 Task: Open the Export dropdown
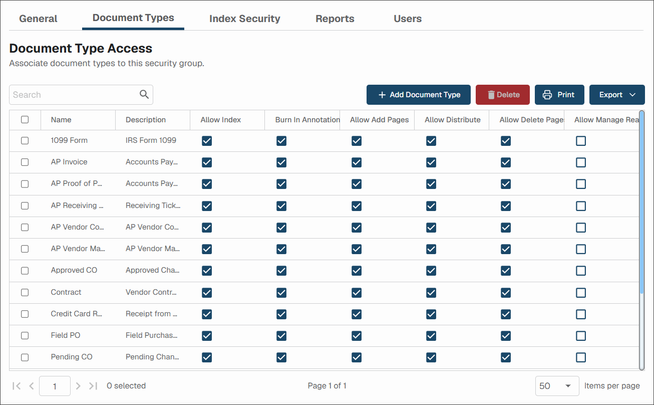617,95
